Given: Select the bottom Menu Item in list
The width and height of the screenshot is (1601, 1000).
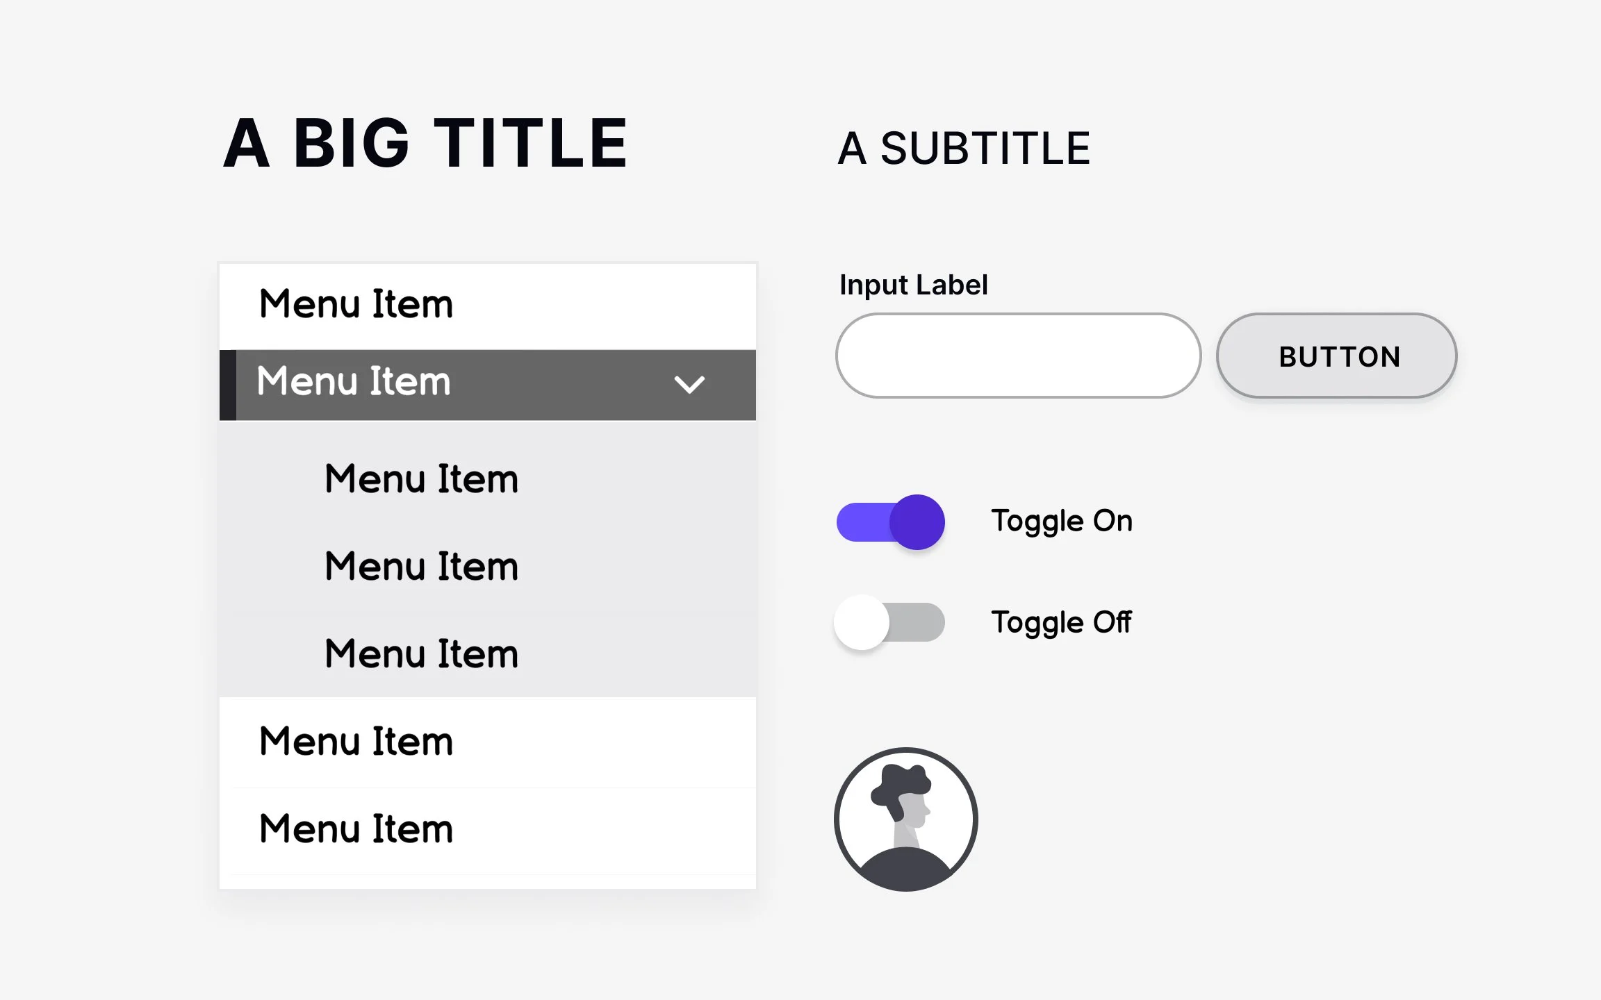Looking at the screenshot, I should coord(356,829).
